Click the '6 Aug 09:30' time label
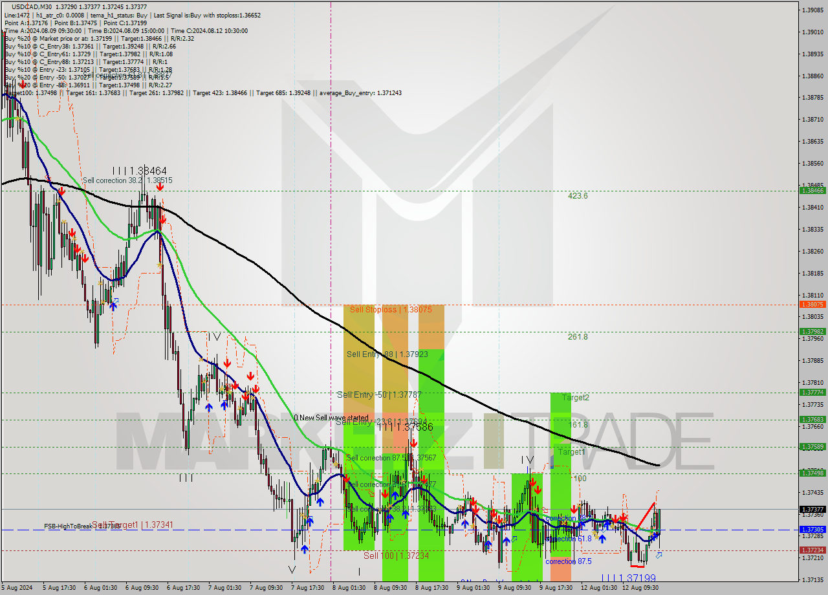Viewport: 828px width, 595px height. (x=141, y=588)
